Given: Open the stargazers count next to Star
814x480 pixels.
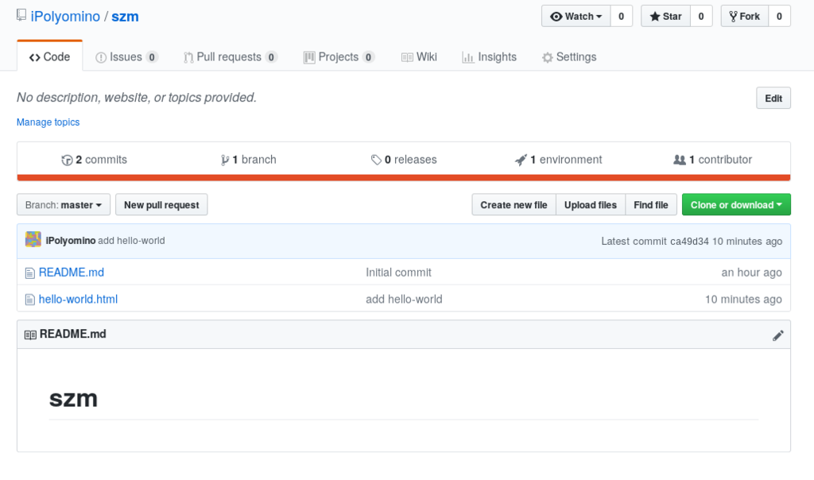Looking at the screenshot, I should tap(701, 16).
